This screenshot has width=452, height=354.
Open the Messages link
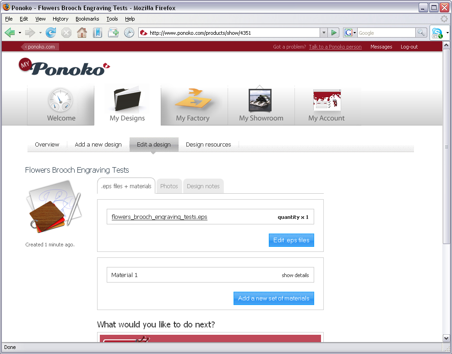point(381,47)
